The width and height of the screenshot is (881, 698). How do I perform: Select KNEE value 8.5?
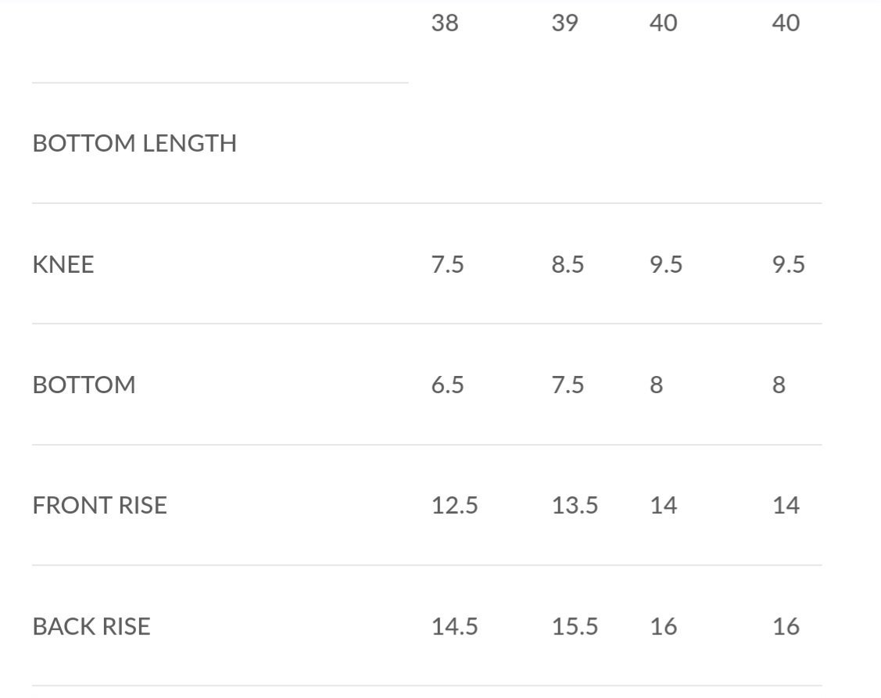tap(568, 264)
